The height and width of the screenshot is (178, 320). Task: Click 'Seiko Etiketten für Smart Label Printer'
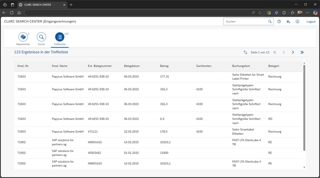coord(248,77)
